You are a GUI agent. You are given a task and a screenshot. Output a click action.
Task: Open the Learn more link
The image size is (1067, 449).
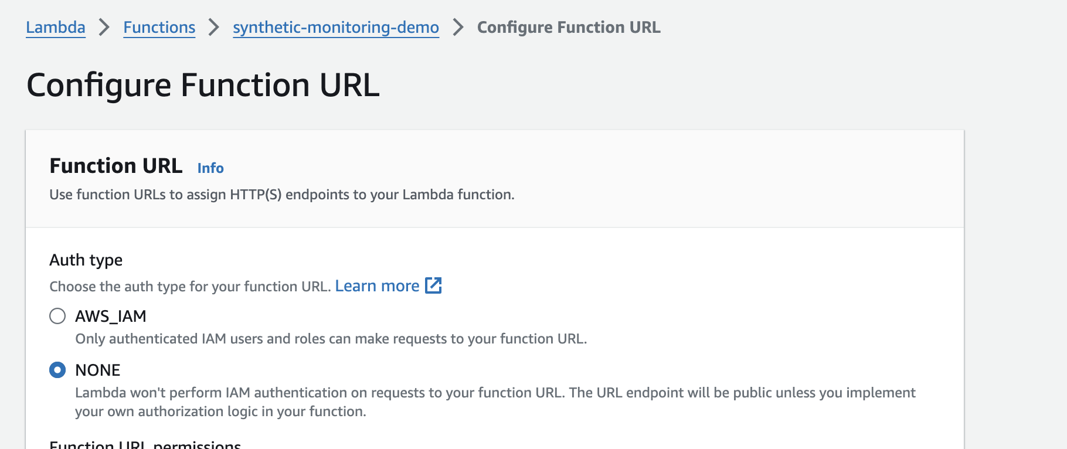tap(377, 286)
